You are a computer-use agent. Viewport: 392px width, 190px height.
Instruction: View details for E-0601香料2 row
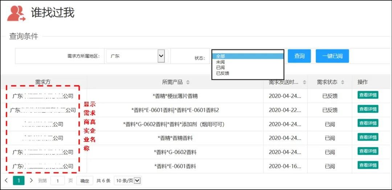(x=368, y=109)
